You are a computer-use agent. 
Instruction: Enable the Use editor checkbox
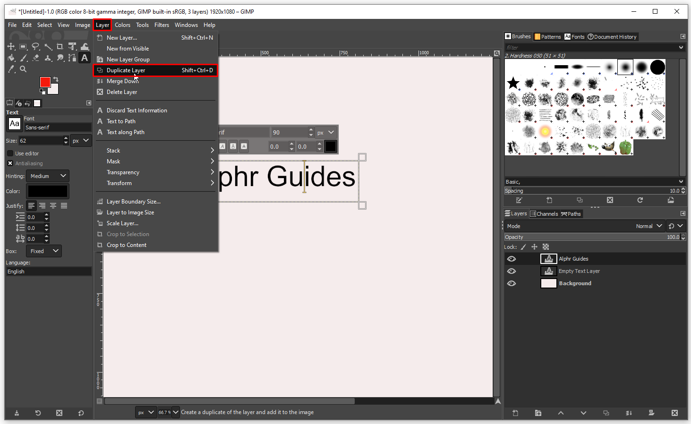(x=10, y=153)
